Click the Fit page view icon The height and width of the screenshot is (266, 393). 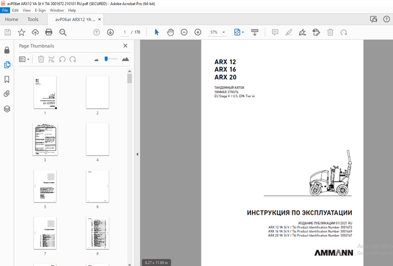pos(237,32)
